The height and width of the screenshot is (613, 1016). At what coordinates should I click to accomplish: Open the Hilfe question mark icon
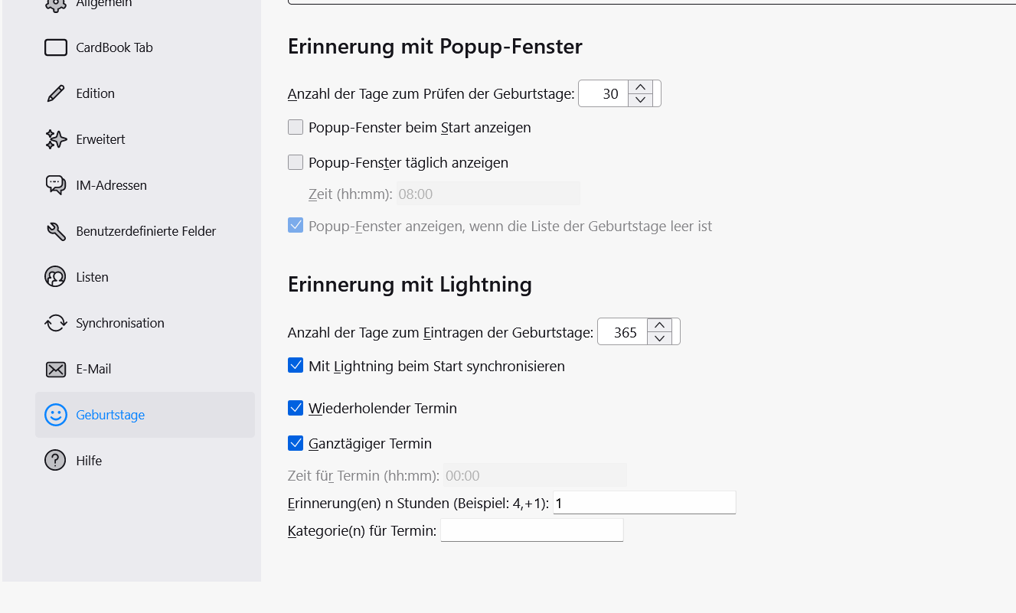click(x=55, y=461)
